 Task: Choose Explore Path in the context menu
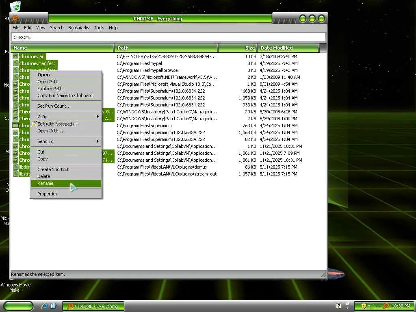click(x=66, y=89)
